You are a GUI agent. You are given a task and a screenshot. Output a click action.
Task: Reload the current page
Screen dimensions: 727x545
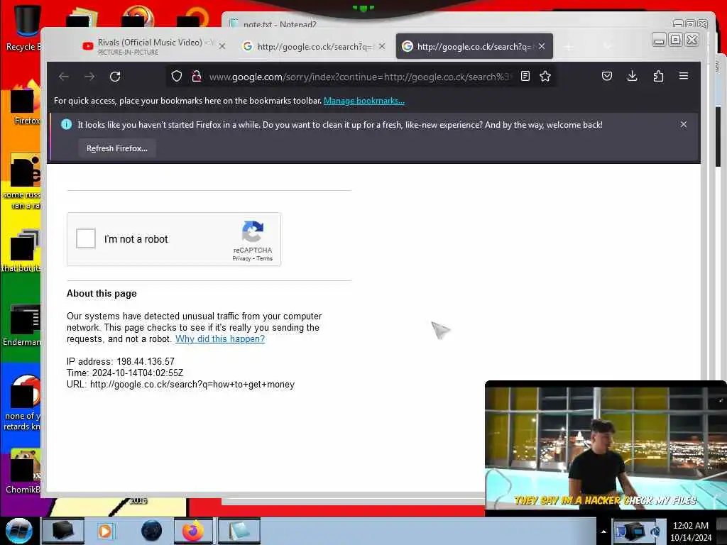pos(115,77)
